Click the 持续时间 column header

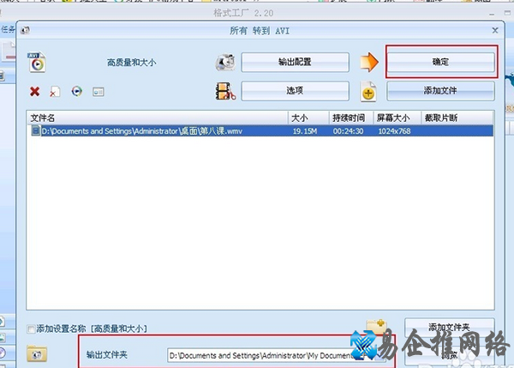[351, 118]
